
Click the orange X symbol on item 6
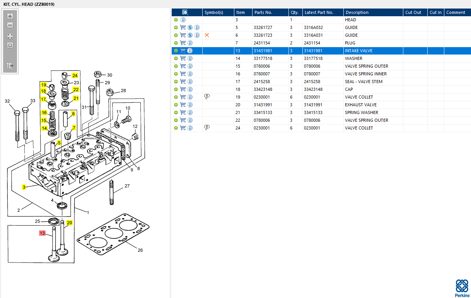tap(207, 35)
